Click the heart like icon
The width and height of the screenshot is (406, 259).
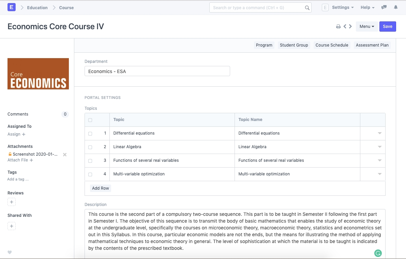pyautogui.click(x=10, y=252)
